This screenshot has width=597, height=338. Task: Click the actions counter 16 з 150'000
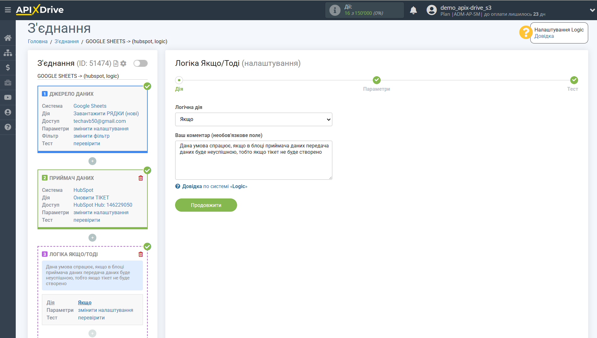(x=364, y=13)
